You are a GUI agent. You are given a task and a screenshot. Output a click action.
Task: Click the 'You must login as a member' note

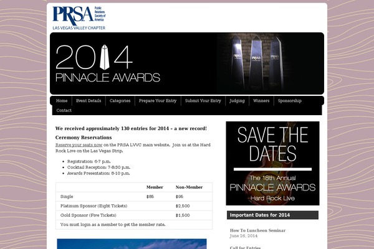pos(113,225)
